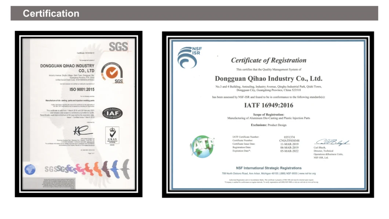Click the SGS logo atop the left certificate
Screen dimensions: 389x219
118,46
